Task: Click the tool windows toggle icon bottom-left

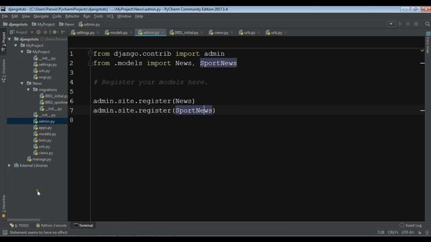Action: (x=5, y=233)
